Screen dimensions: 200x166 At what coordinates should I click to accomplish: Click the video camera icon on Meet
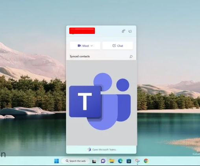point(79,46)
